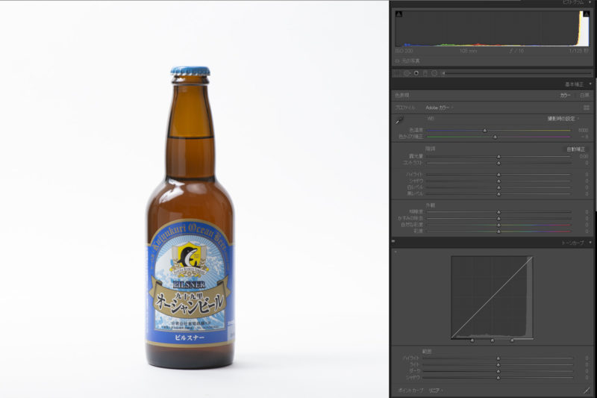Click the f / 16 aperture text

click(516, 51)
